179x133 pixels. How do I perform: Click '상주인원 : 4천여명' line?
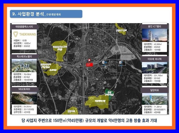point(22,112)
